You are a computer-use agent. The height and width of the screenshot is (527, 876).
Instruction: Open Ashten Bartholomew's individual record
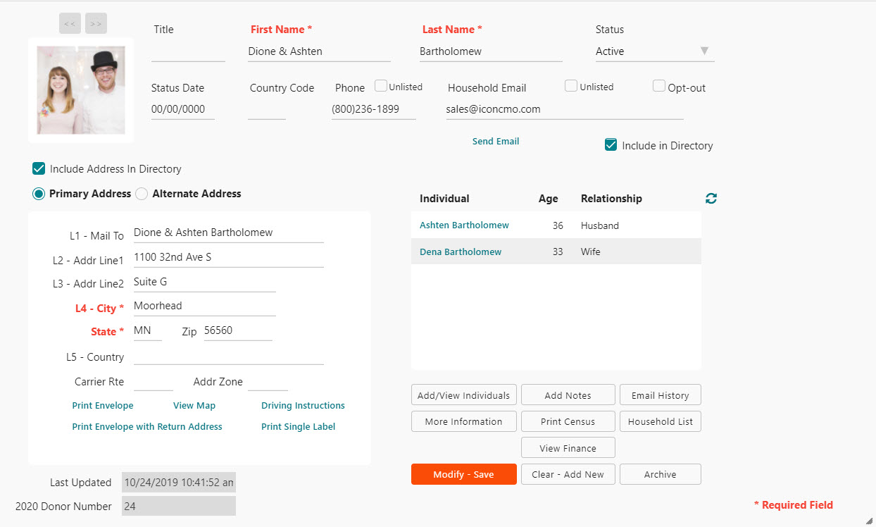463,225
